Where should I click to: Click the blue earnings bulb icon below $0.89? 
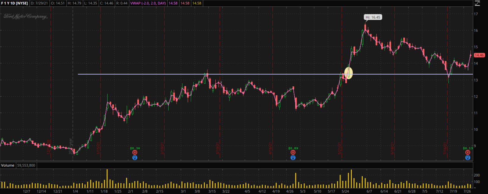tap(293, 158)
